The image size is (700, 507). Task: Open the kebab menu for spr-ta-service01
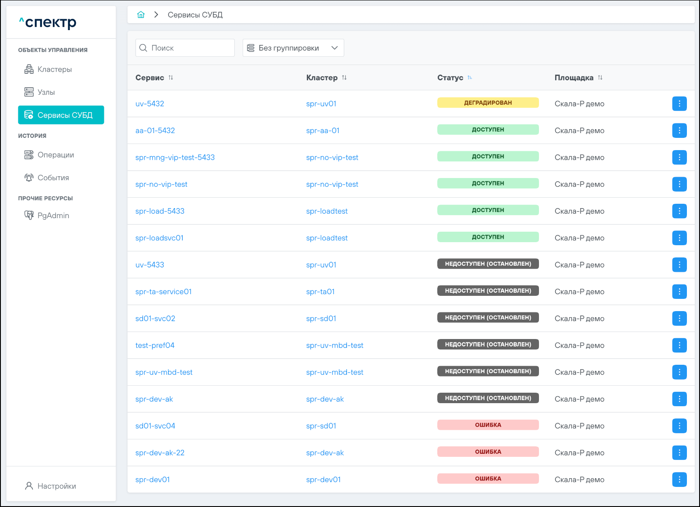pos(679,291)
